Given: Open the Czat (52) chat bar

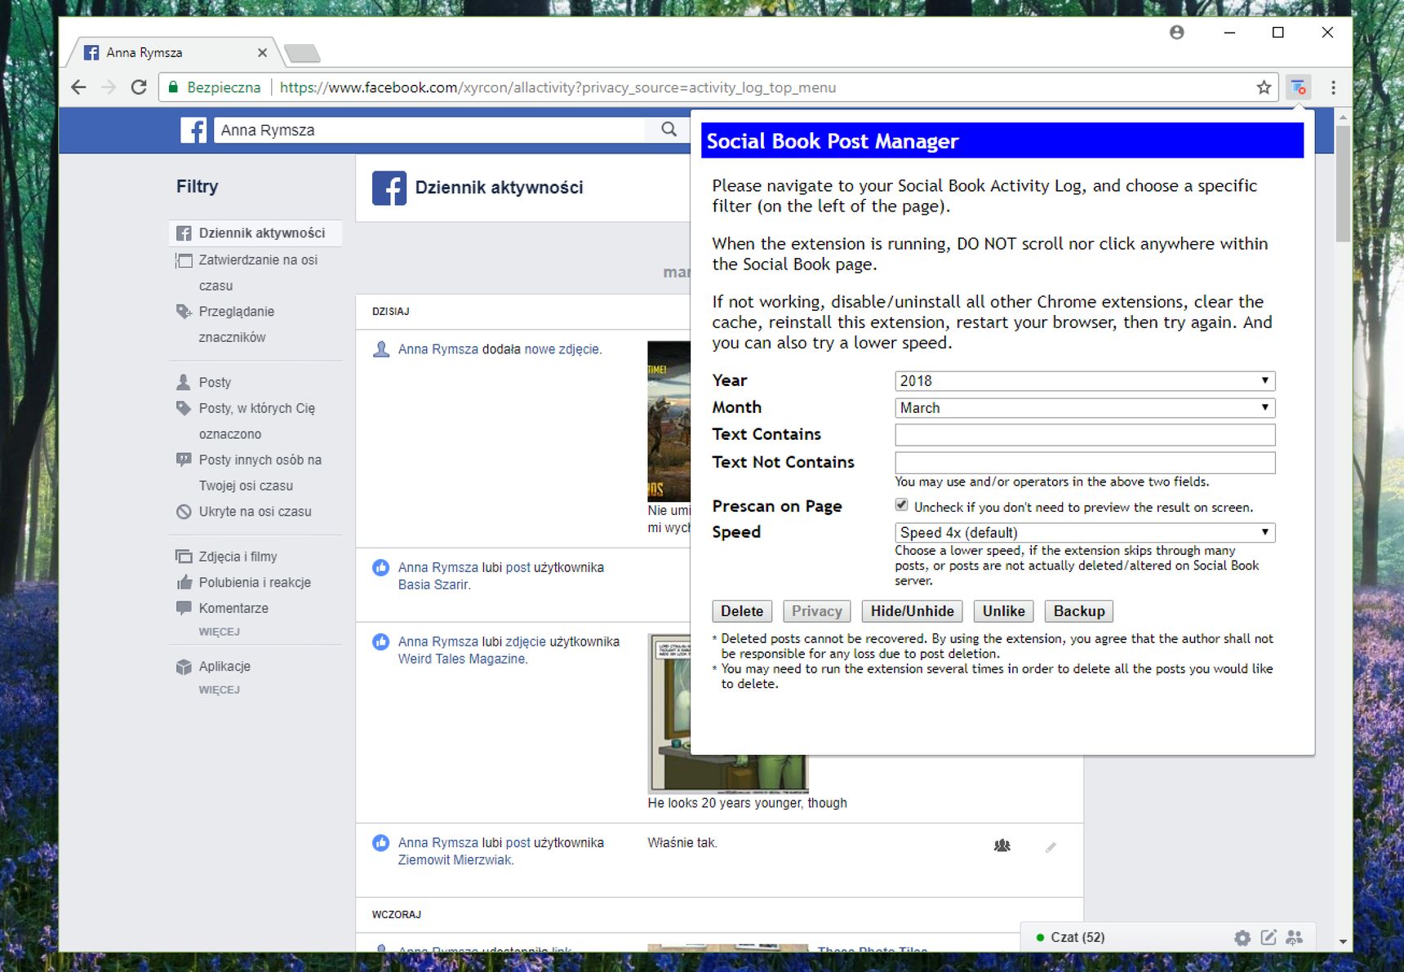Looking at the screenshot, I should [1077, 938].
